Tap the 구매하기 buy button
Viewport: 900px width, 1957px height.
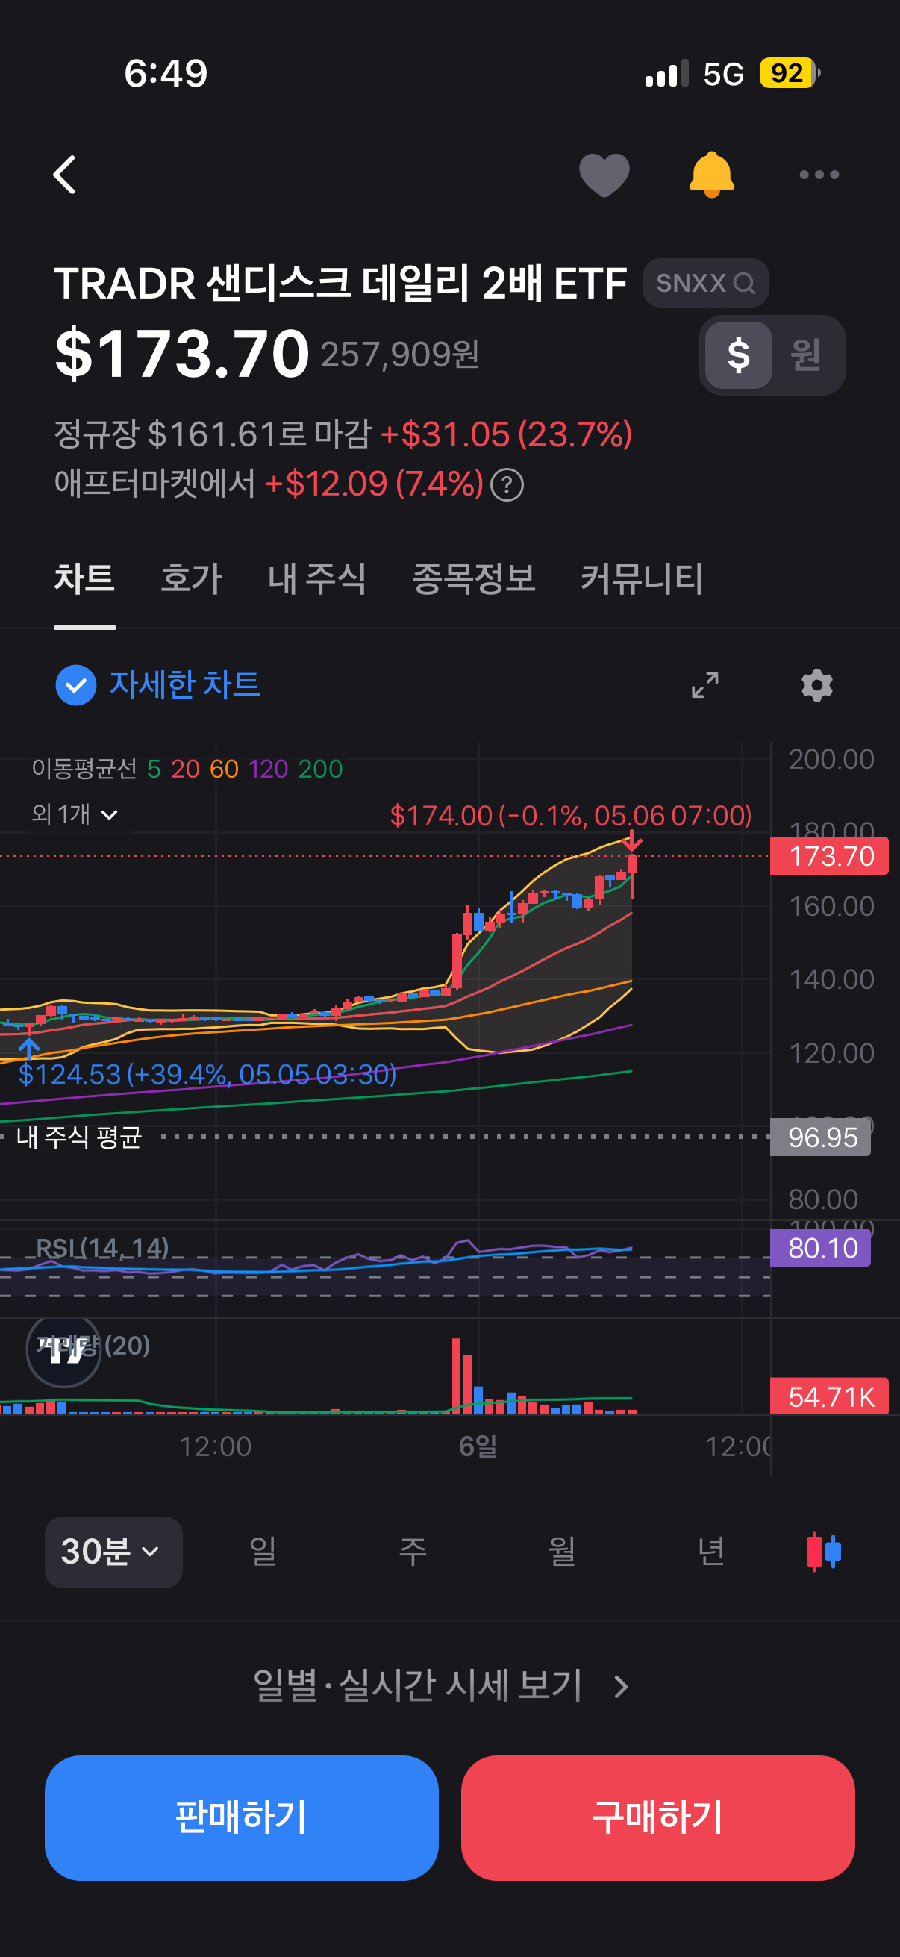click(657, 1818)
